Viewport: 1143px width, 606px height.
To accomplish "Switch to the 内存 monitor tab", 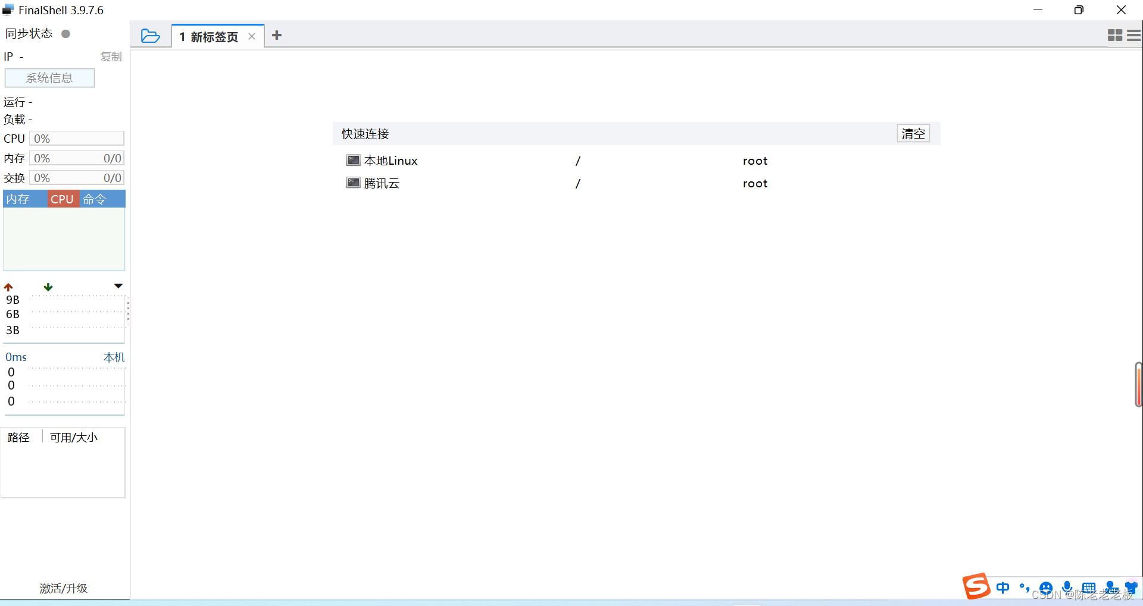I will 18,199.
